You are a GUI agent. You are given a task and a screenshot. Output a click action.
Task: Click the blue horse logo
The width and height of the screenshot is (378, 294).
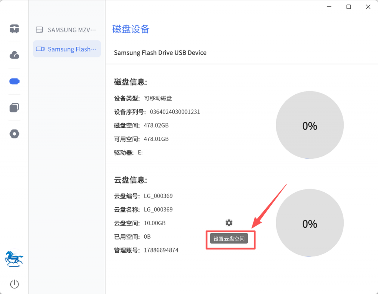tap(14, 259)
